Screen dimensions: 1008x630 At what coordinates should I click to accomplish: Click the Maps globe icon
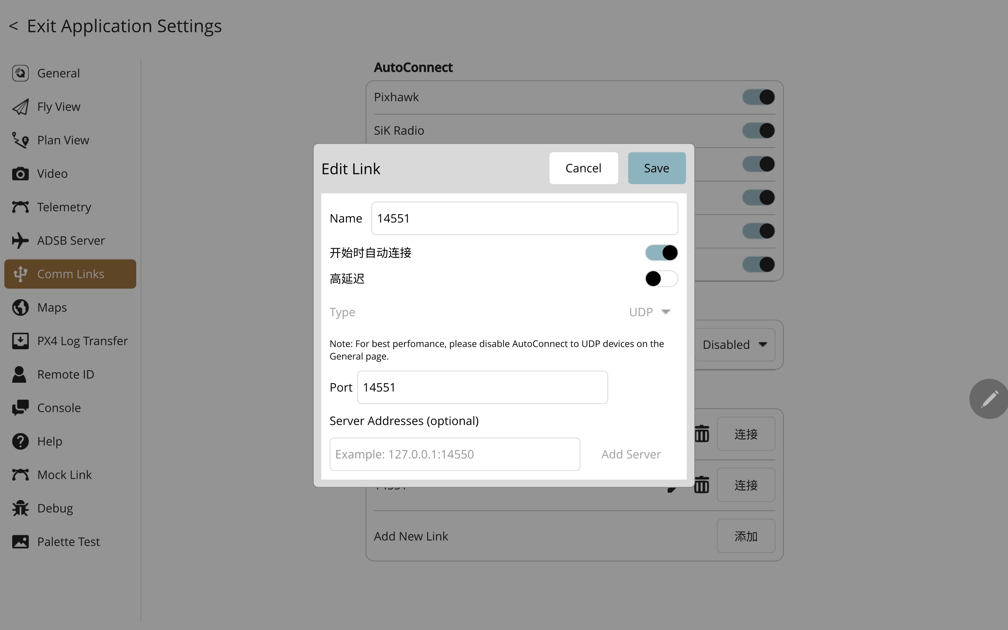(x=20, y=308)
